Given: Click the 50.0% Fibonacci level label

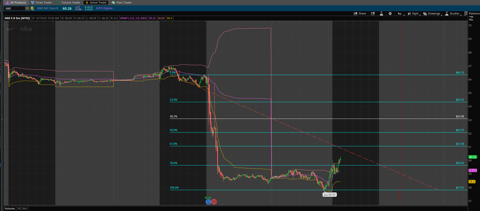Looking at the screenshot, I should click(x=174, y=130).
